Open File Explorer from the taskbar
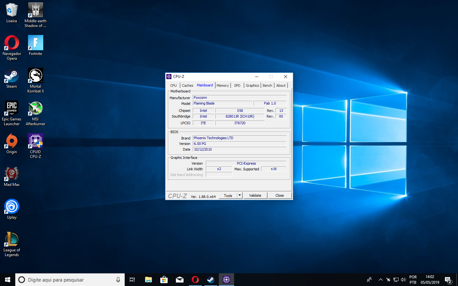 (148, 280)
